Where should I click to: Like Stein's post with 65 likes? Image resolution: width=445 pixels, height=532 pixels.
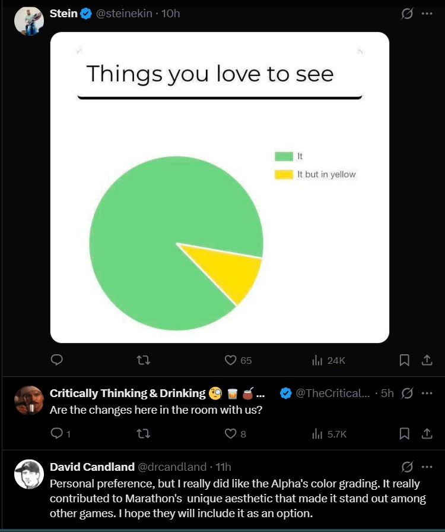[230, 360]
